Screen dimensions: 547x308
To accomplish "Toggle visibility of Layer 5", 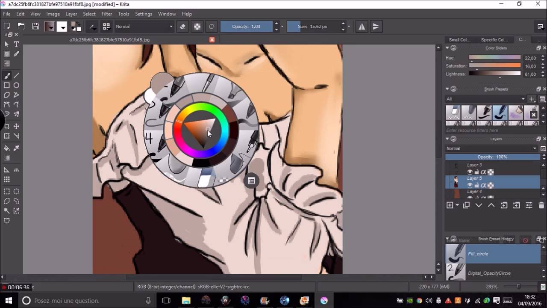I will coord(470,185).
